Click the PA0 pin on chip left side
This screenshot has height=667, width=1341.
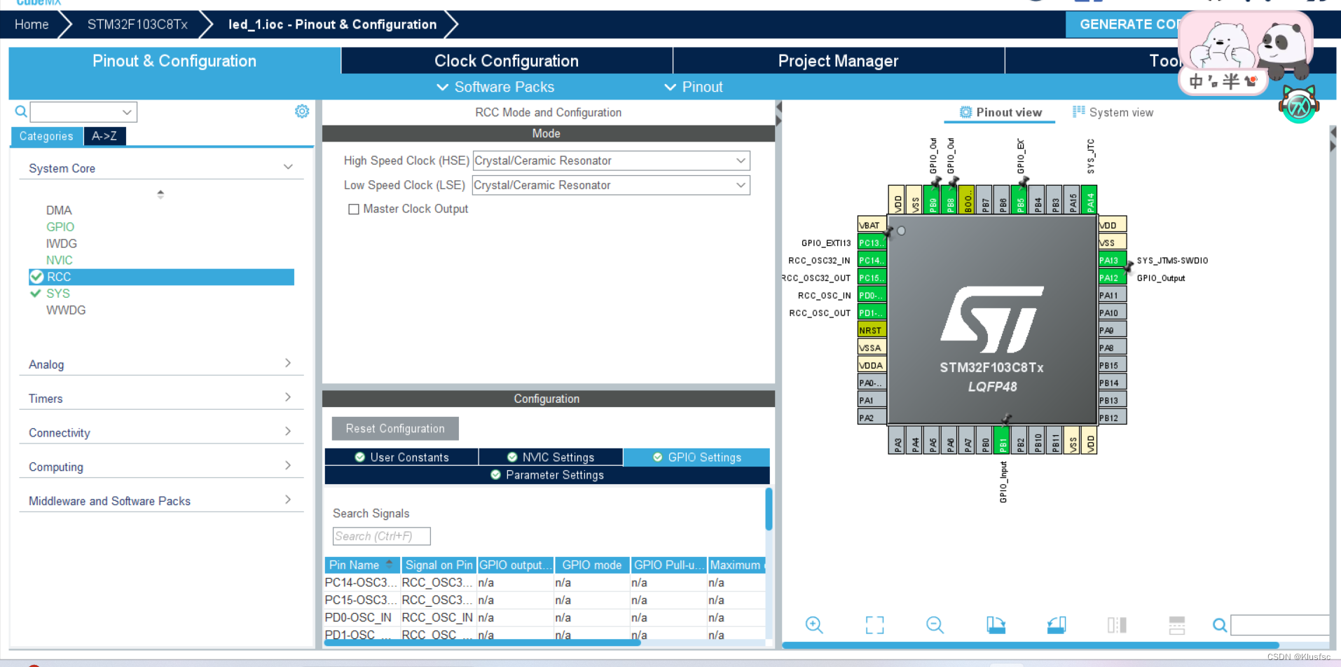pos(872,383)
